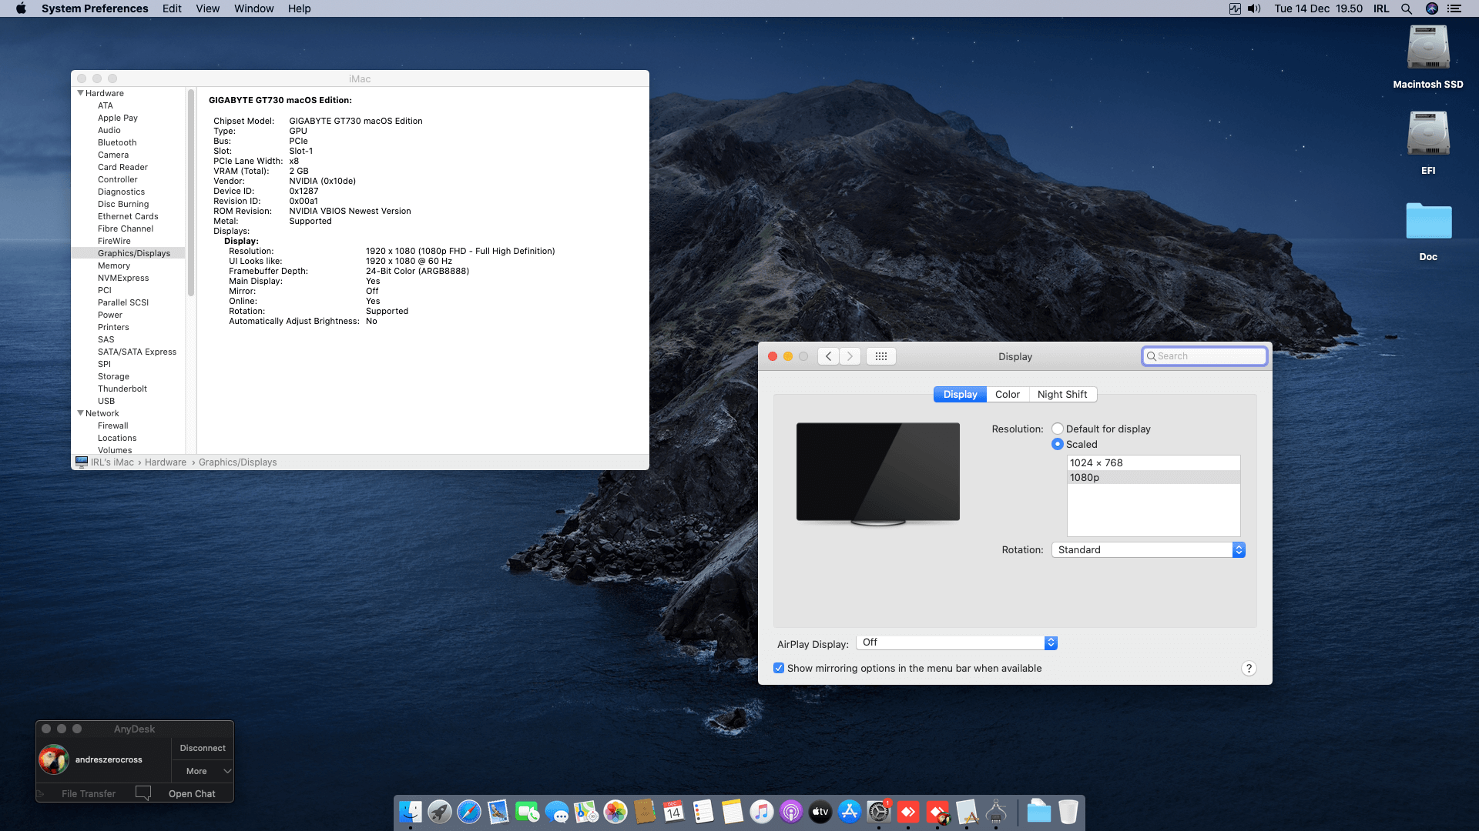Collapse the Hardware section in System Information sidebar

81,93
